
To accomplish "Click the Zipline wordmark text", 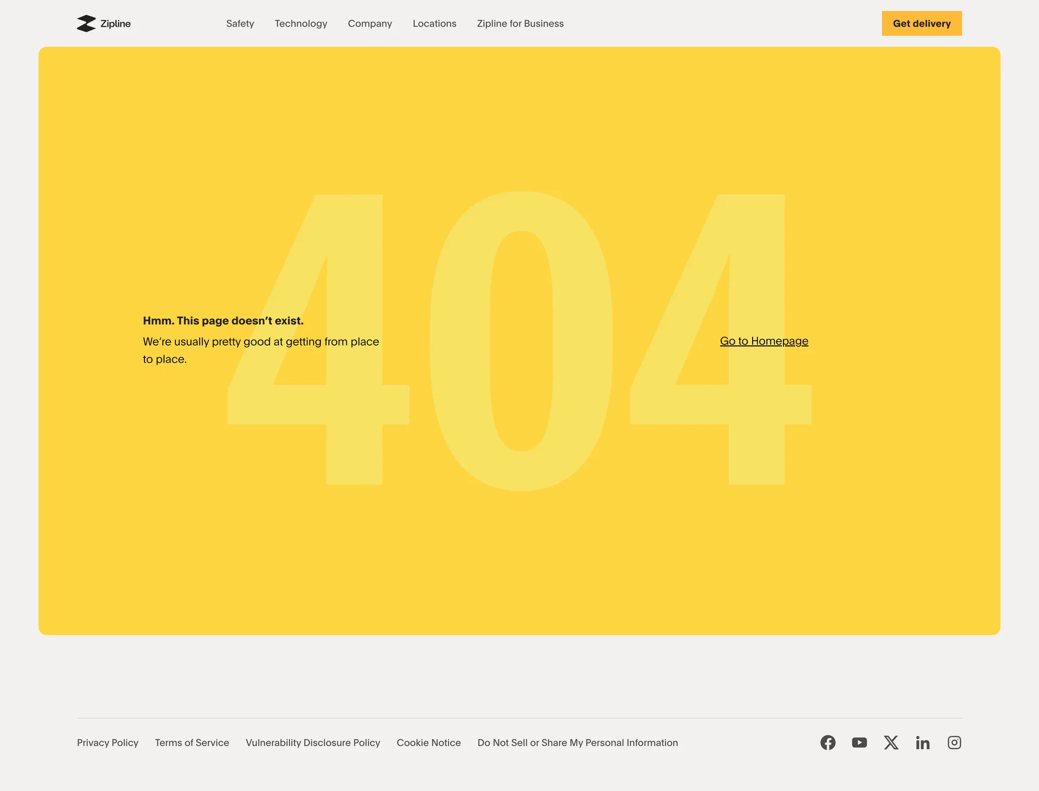I will pyautogui.click(x=115, y=24).
